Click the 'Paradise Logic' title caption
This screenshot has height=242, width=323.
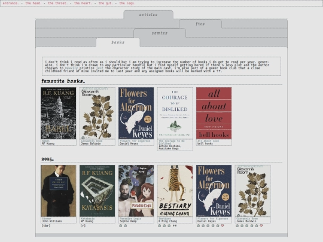[x=130, y=219]
